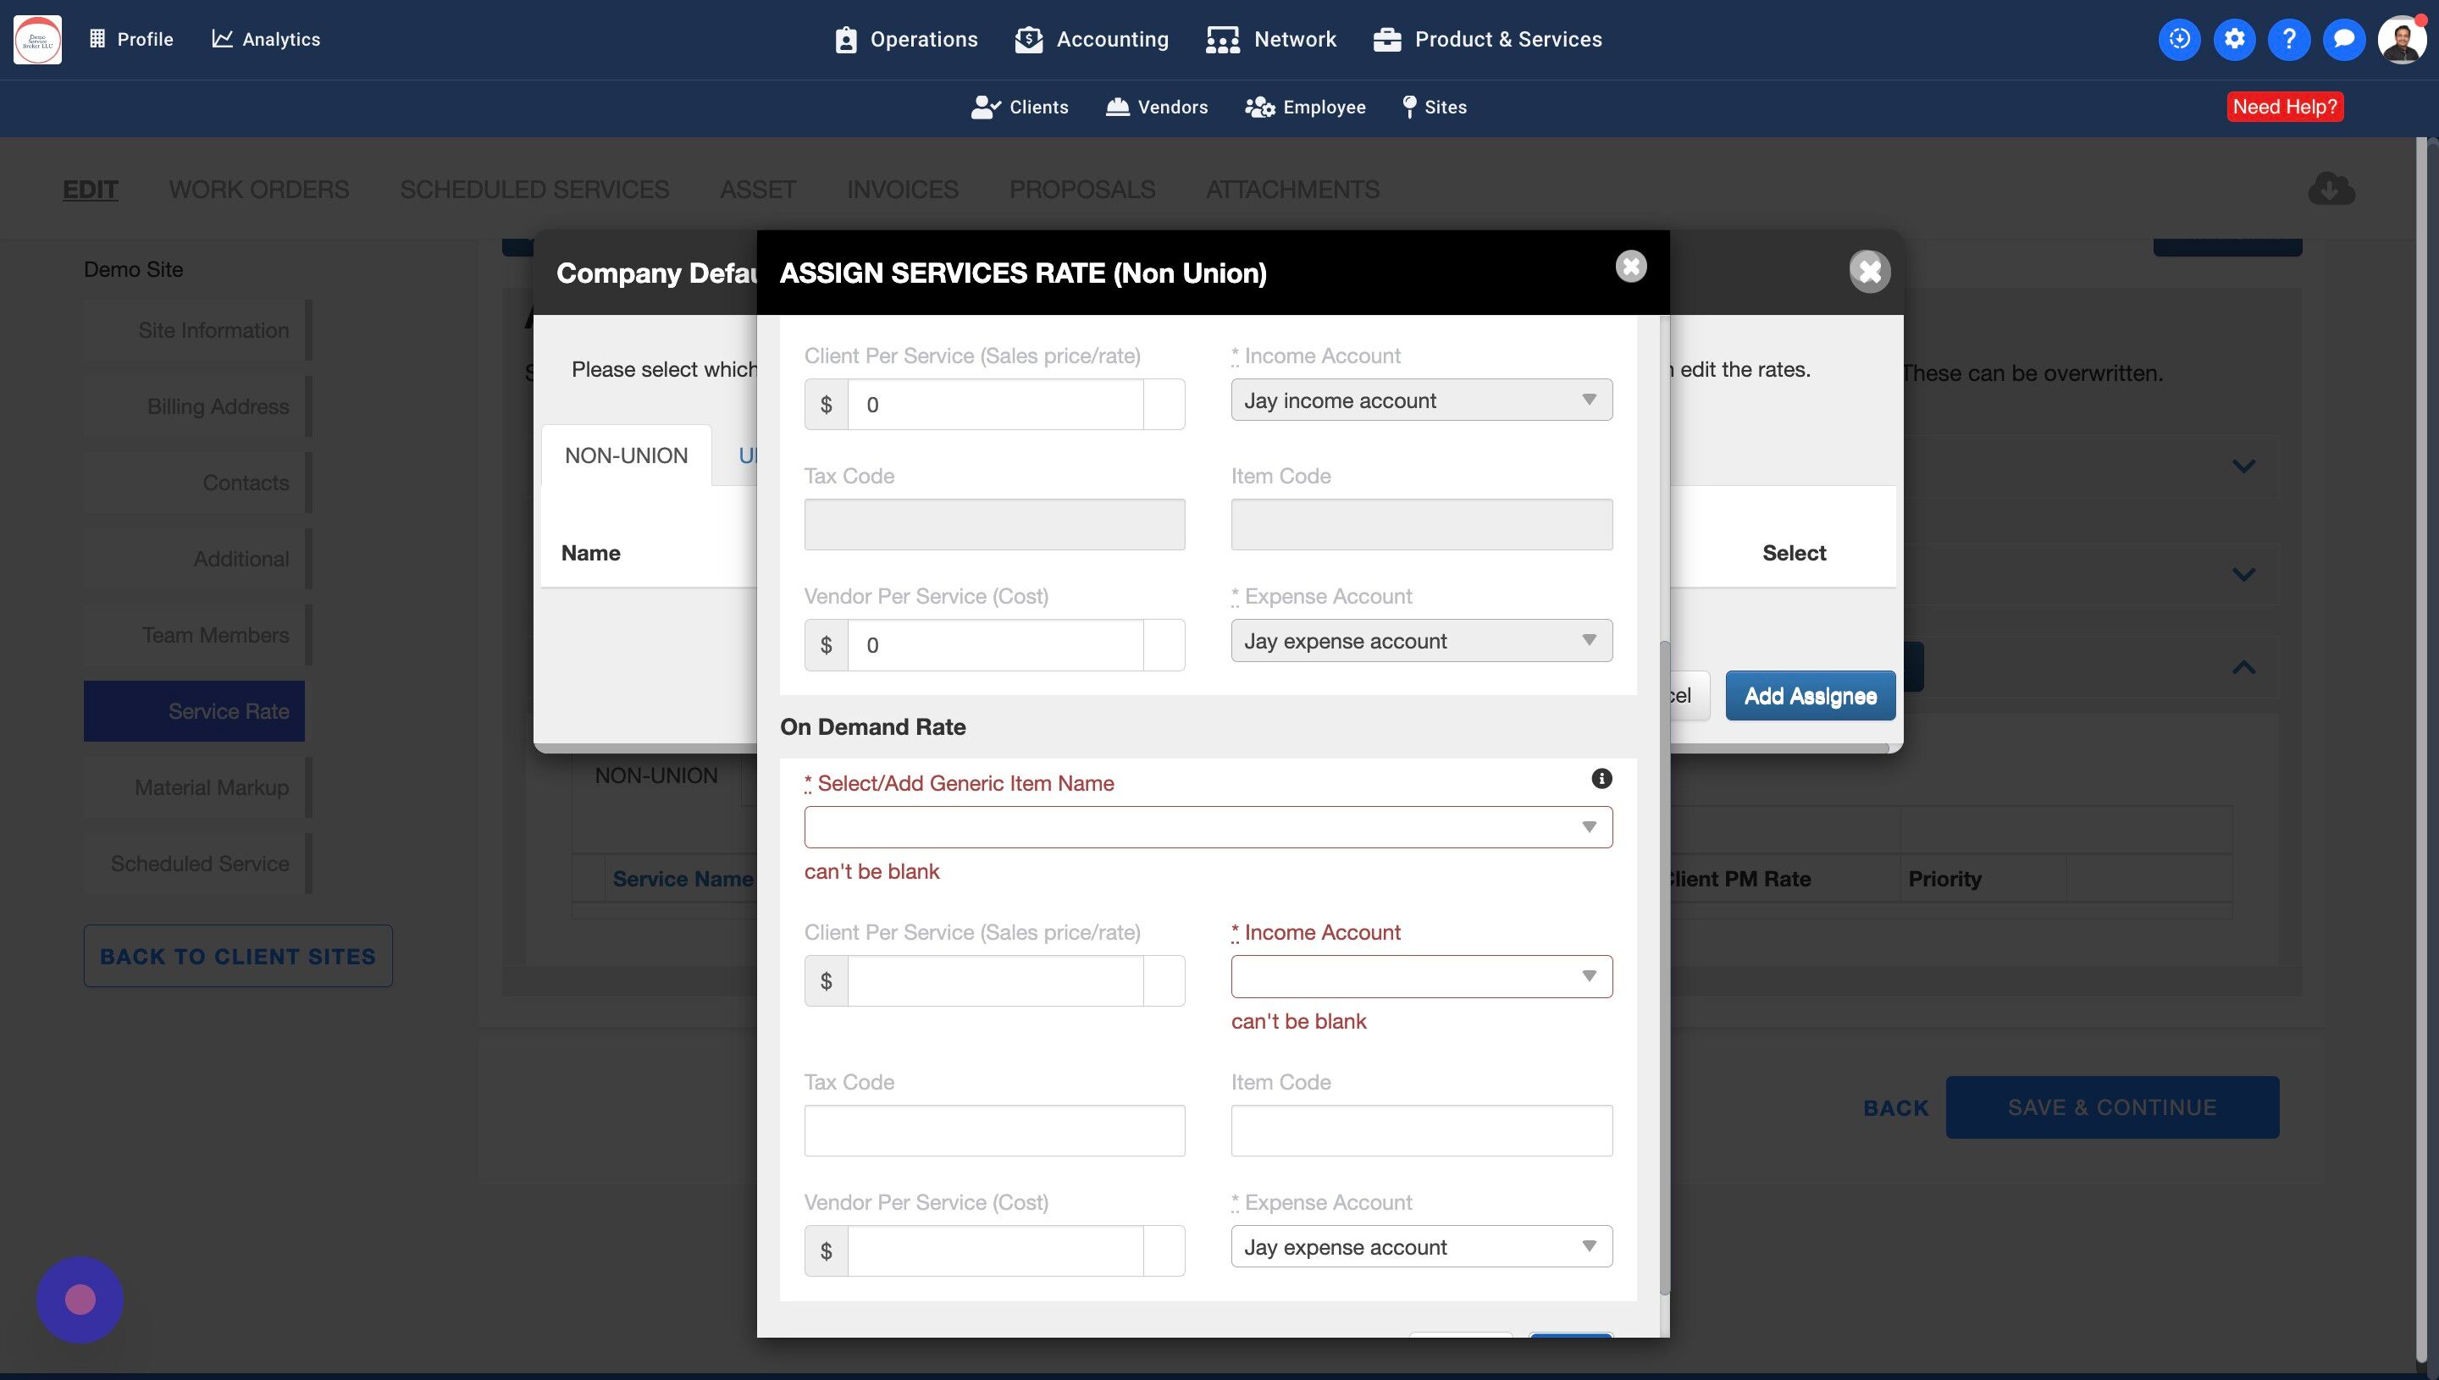
Task: Open the empty On Demand Income Account dropdown
Action: [x=1421, y=976]
